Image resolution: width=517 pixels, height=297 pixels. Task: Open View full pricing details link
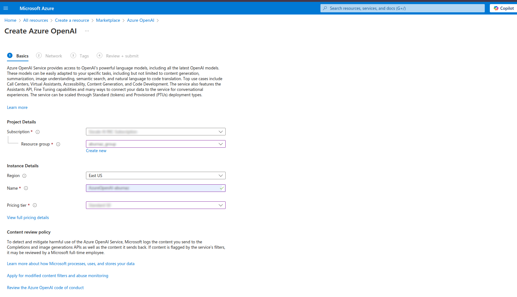[28, 217]
